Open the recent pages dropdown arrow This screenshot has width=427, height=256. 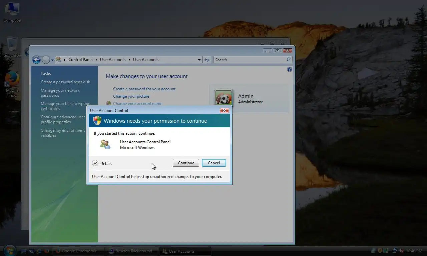(52, 60)
